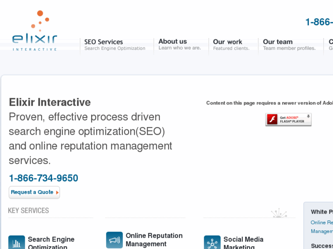Click the Search Engine Optimization chart icon
This screenshot has width=333, height=249.
(16, 242)
